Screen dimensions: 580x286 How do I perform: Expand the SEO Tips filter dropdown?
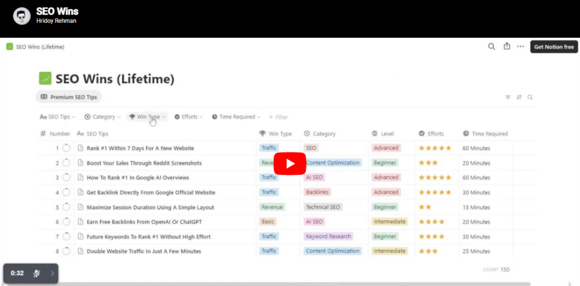tap(57, 117)
